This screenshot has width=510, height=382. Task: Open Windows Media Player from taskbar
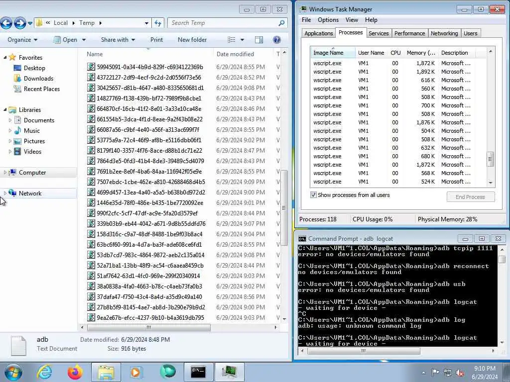click(136, 372)
